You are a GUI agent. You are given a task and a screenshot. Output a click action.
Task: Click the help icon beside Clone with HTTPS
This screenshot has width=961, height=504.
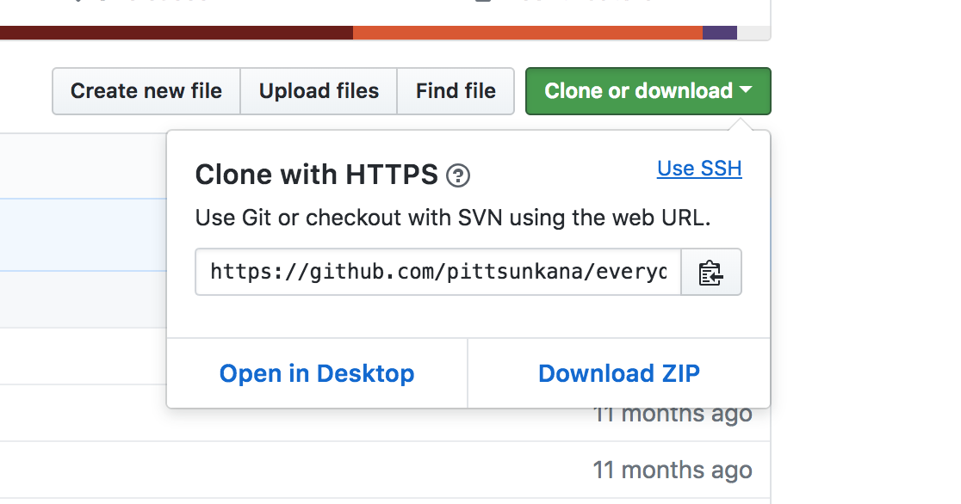[458, 176]
